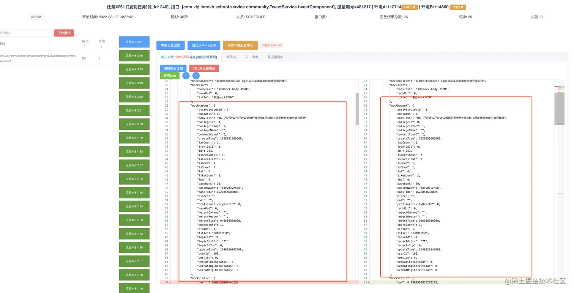Image resolution: width=574 pixels, height=293 pixels.
Task: Open 原流量明细 tab
Action: [x=275, y=57]
